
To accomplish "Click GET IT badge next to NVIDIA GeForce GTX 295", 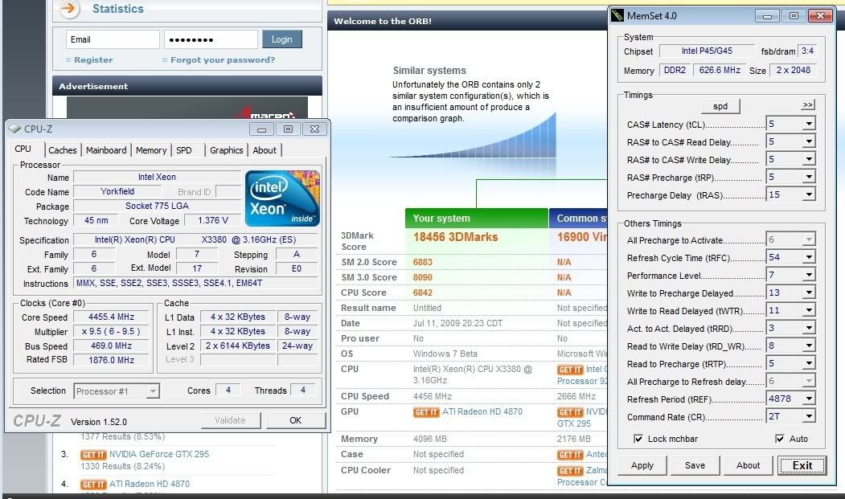I will [x=93, y=455].
